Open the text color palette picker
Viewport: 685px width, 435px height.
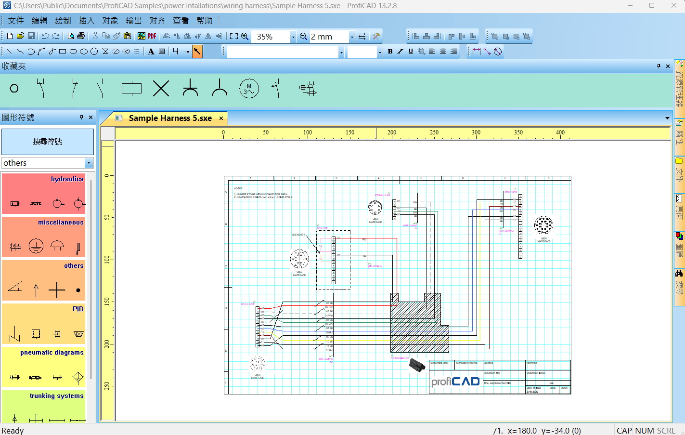click(x=421, y=52)
